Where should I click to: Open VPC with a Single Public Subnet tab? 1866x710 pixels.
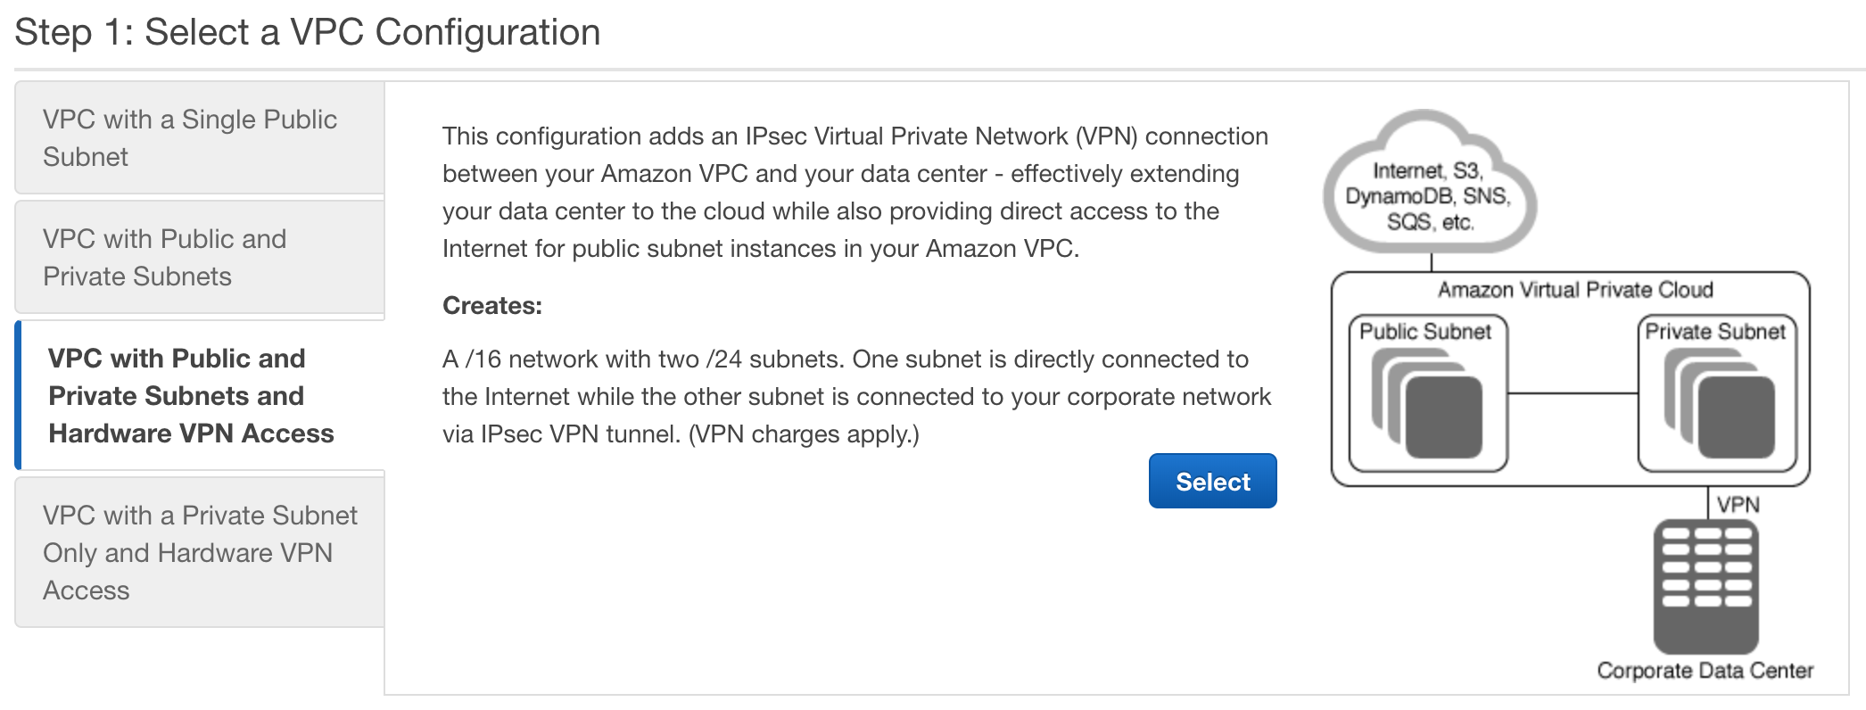(x=200, y=137)
